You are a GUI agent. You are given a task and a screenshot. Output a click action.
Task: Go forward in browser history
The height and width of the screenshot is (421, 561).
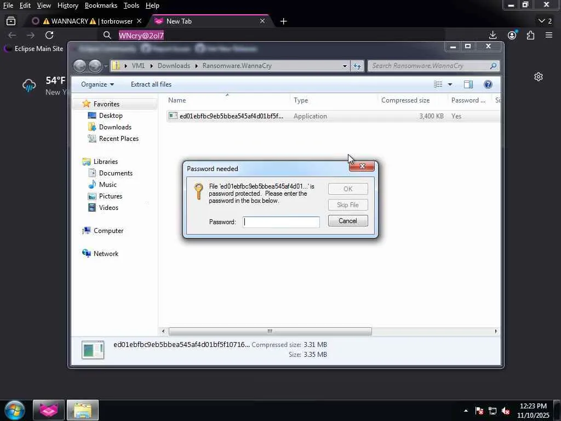31,35
